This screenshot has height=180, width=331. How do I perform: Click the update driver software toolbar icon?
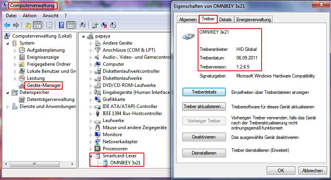(95, 25)
